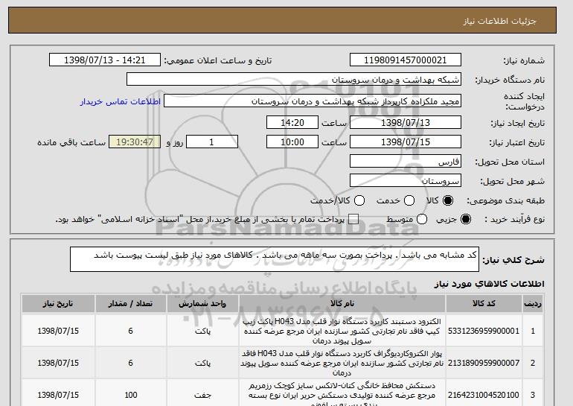Click the ردیف column header
The height and width of the screenshot is (406, 573).
[533, 304]
